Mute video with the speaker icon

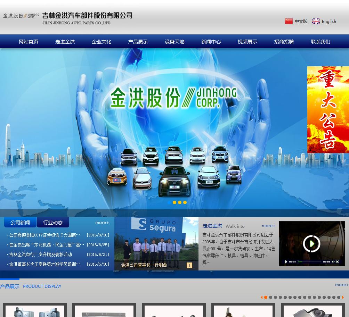point(333,262)
